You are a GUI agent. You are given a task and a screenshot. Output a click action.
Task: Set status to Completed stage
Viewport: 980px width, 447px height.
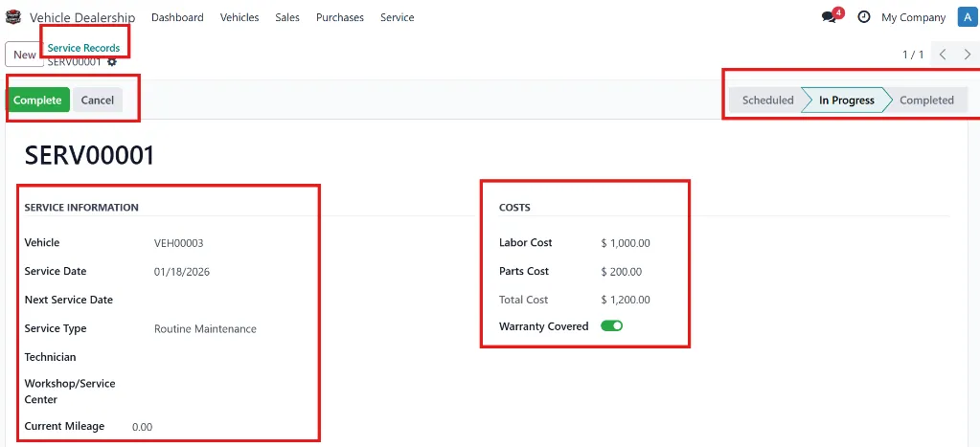[927, 100]
